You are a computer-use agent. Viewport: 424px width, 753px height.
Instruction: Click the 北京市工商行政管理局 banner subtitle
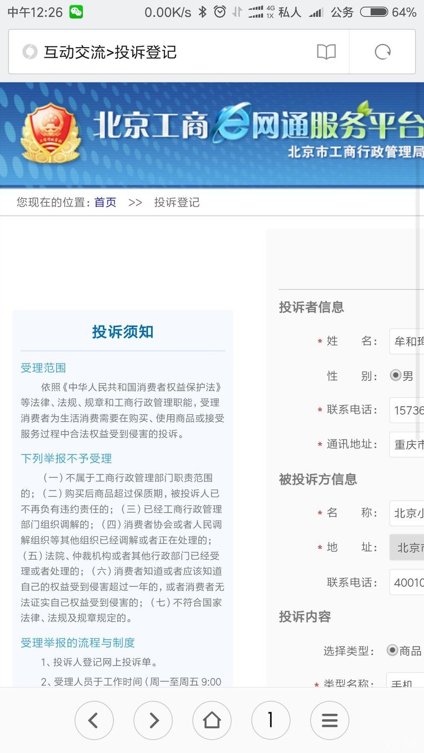pos(356,152)
